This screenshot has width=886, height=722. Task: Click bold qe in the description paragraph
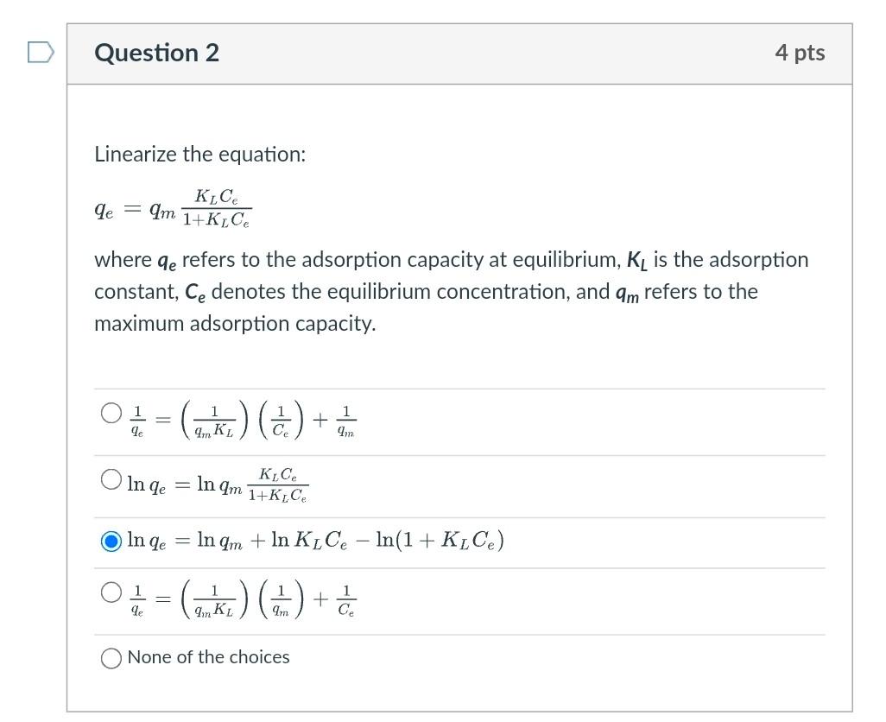tap(167, 261)
